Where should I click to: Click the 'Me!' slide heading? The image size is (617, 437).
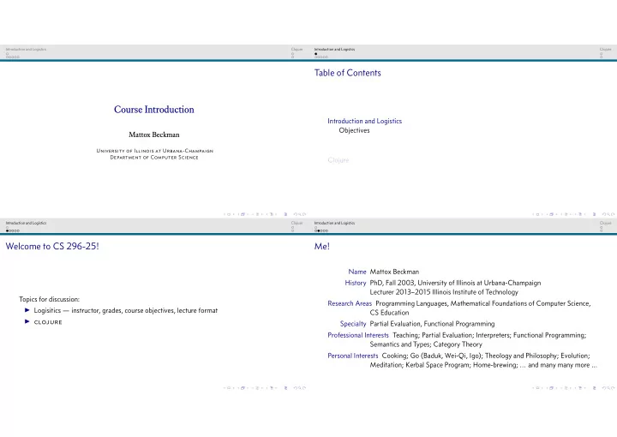(x=322, y=246)
